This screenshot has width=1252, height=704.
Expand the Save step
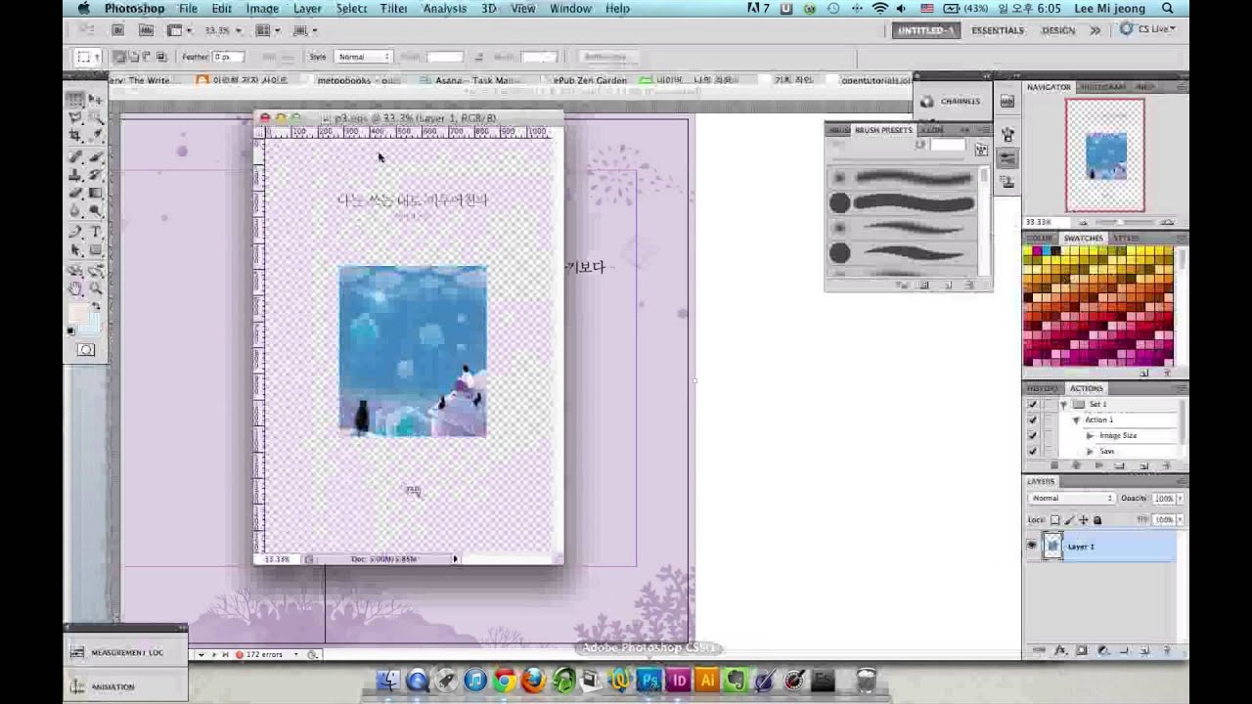tap(1090, 451)
